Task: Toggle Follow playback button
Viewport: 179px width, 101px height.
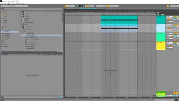Action: point(66,6)
